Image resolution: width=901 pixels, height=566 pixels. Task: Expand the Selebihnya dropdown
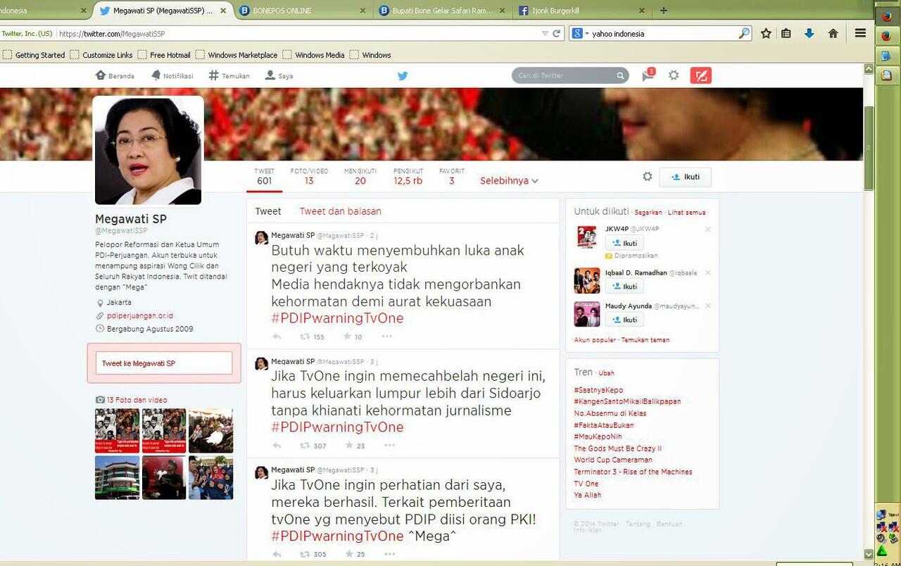click(x=509, y=181)
